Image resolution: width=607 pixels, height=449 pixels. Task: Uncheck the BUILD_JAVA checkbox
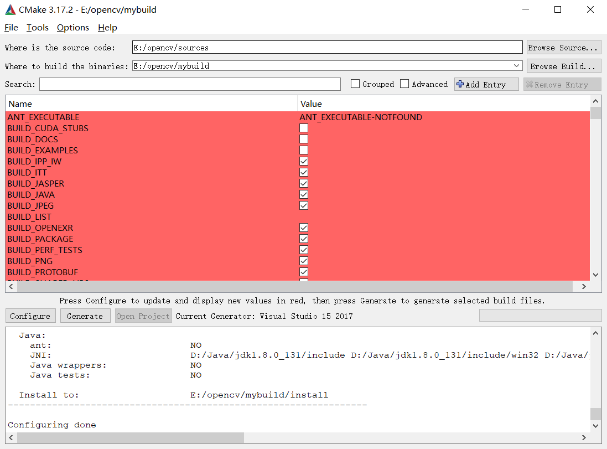tap(304, 194)
